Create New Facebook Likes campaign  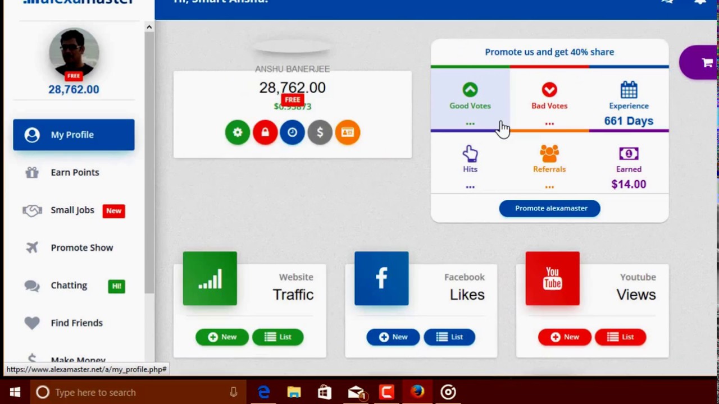pos(393,337)
